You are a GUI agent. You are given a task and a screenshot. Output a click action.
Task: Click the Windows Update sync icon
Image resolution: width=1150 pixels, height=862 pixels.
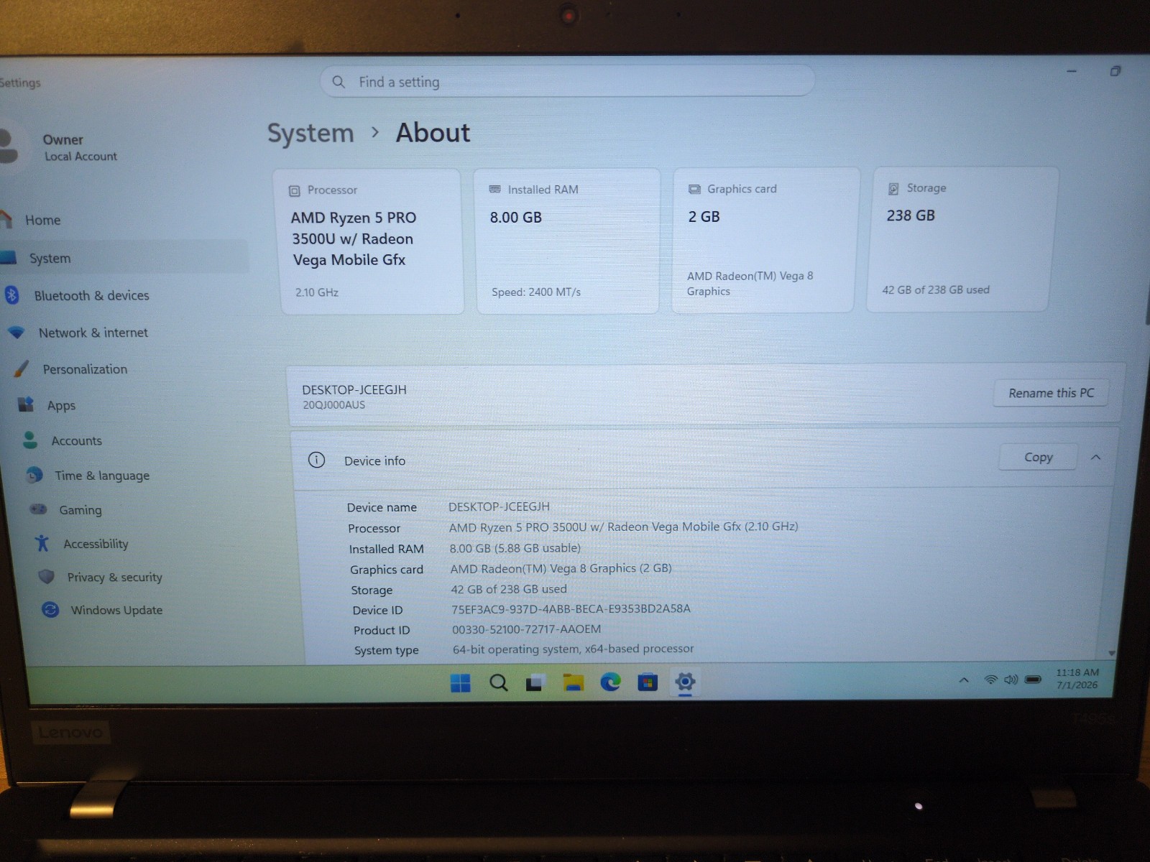tap(50, 609)
